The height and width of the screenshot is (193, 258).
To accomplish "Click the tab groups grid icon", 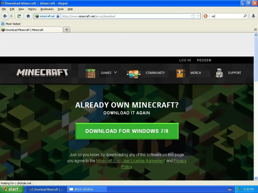I will click(x=255, y=30).
